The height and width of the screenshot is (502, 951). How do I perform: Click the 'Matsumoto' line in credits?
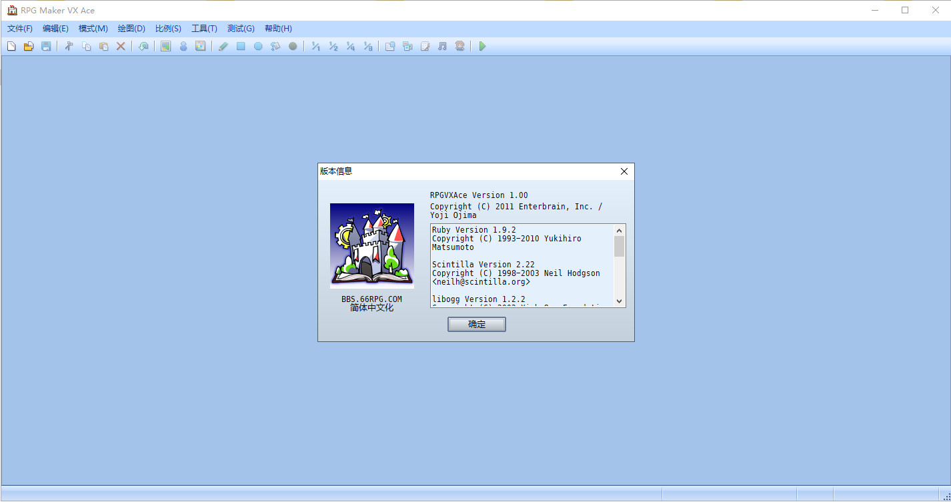[453, 247]
